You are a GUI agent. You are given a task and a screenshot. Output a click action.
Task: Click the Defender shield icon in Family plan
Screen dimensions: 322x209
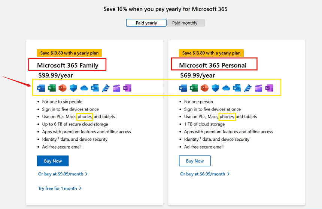click(73, 88)
